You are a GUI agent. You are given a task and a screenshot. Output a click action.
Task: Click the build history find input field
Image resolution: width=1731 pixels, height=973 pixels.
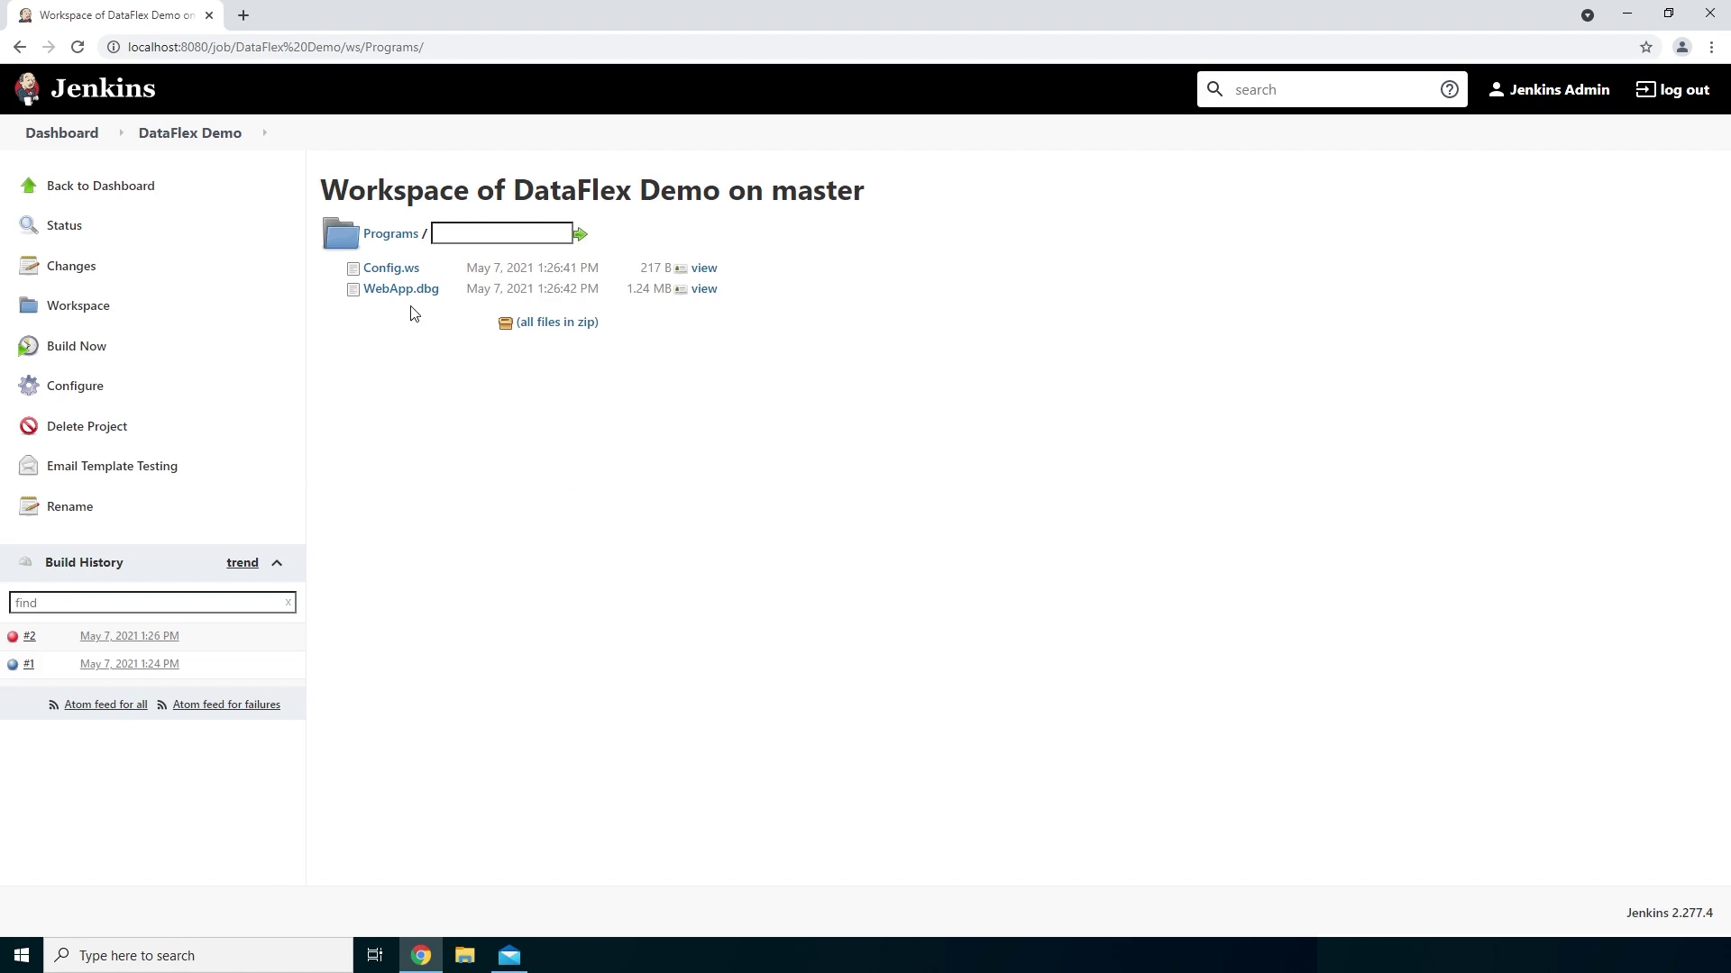(144, 603)
